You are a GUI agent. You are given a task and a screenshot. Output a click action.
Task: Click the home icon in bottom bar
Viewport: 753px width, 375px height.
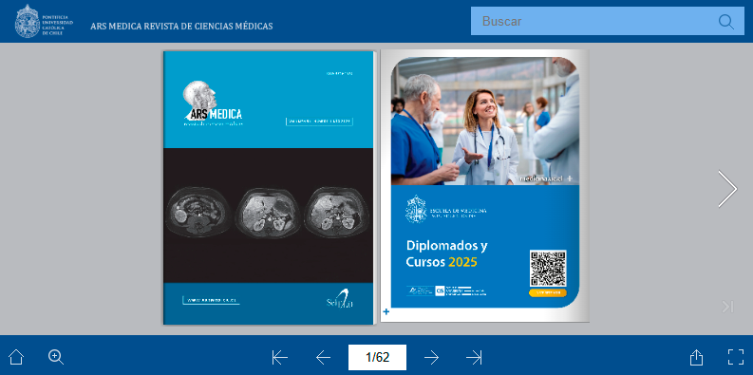pyautogui.click(x=16, y=357)
